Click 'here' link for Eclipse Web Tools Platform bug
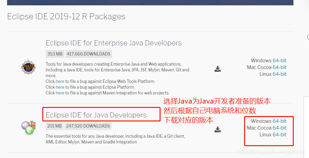 60,81
